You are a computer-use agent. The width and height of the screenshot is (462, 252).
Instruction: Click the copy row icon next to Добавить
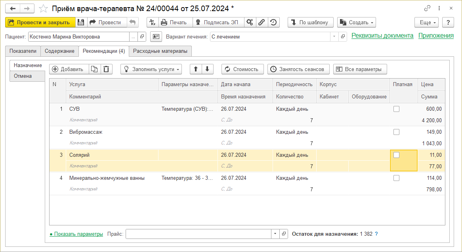[x=94, y=69]
